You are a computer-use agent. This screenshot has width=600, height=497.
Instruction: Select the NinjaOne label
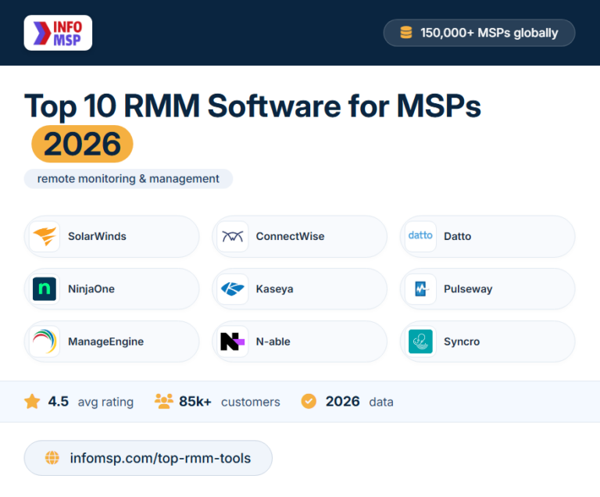tap(91, 288)
